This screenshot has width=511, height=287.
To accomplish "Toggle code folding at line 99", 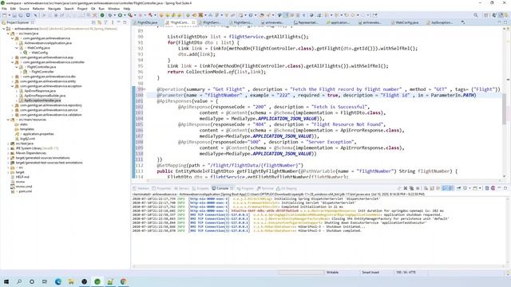I will click(x=145, y=89).
